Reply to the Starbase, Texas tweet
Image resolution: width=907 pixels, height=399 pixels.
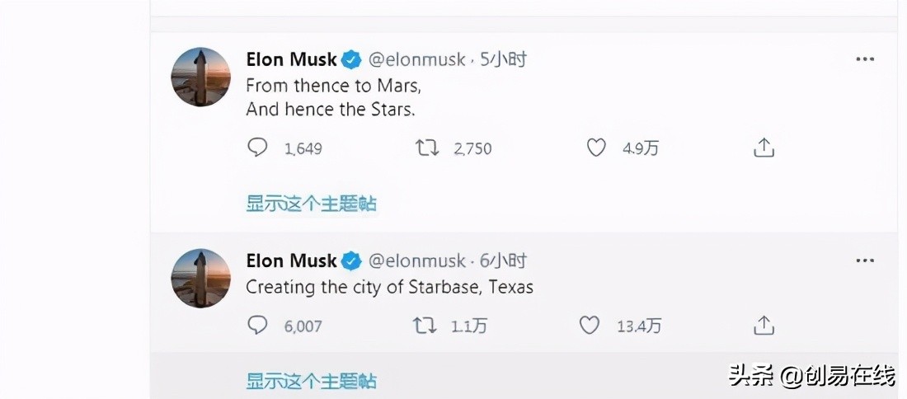258,326
